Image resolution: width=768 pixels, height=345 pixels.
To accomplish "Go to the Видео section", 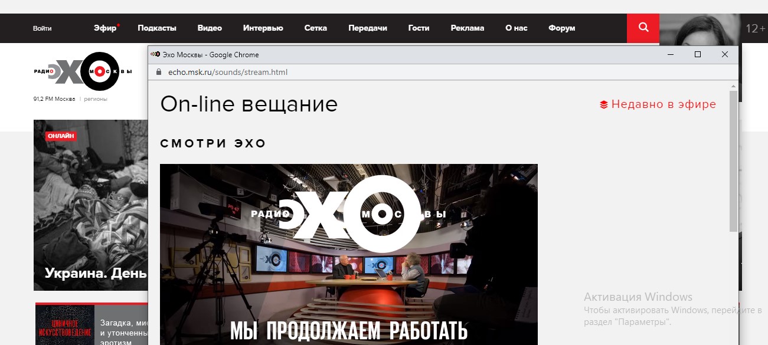I will [x=210, y=28].
